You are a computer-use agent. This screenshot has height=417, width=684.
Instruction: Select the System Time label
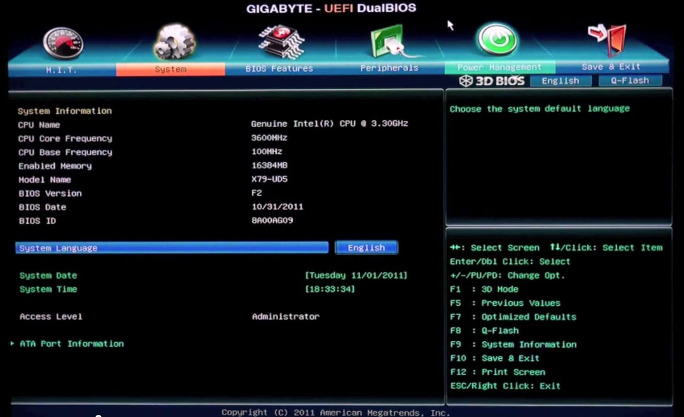click(48, 289)
